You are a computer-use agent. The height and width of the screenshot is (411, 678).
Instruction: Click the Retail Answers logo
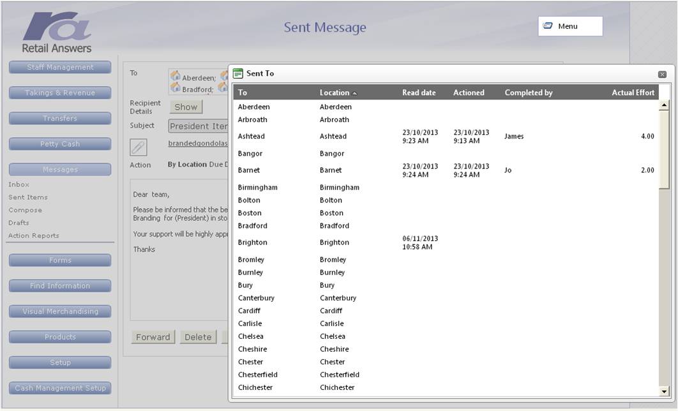coord(57,33)
